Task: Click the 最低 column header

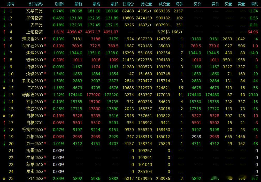Action: click(114, 4)
